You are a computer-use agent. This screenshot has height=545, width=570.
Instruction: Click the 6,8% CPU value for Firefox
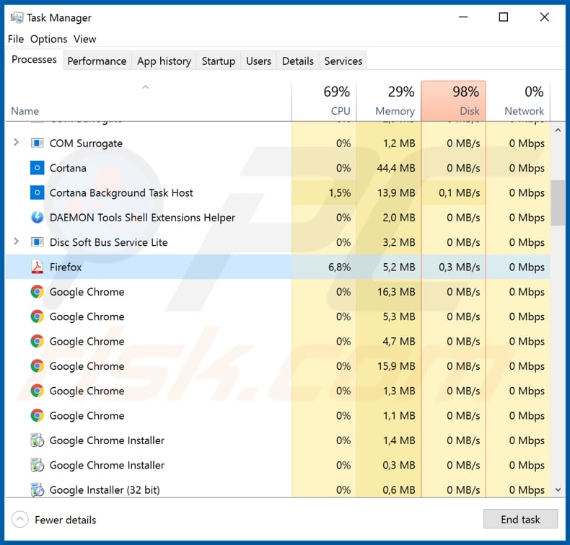(340, 267)
